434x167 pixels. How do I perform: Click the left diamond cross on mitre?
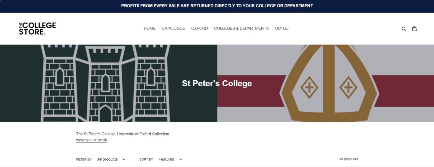tap(309, 88)
